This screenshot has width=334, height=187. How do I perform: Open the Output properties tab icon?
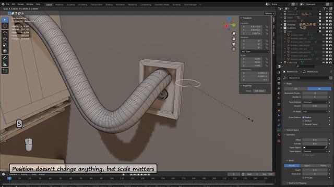pos(279,84)
